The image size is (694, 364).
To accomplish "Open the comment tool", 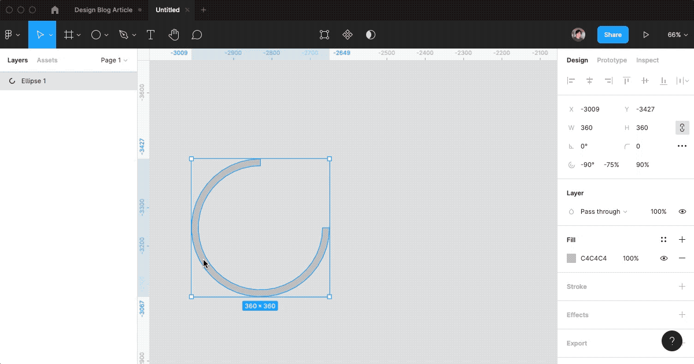I will (x=197, y=35).
